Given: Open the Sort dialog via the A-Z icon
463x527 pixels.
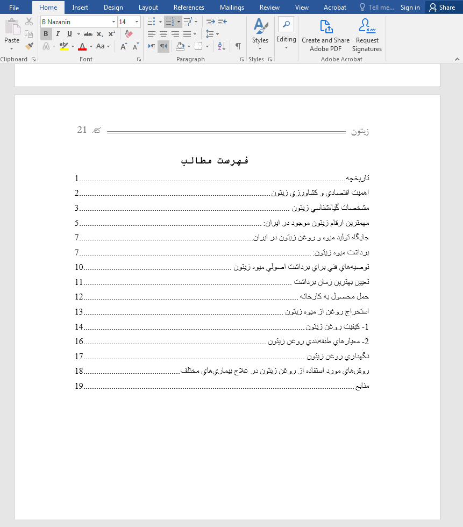Looking at the screenshot, I should click(x=222, y=46).
